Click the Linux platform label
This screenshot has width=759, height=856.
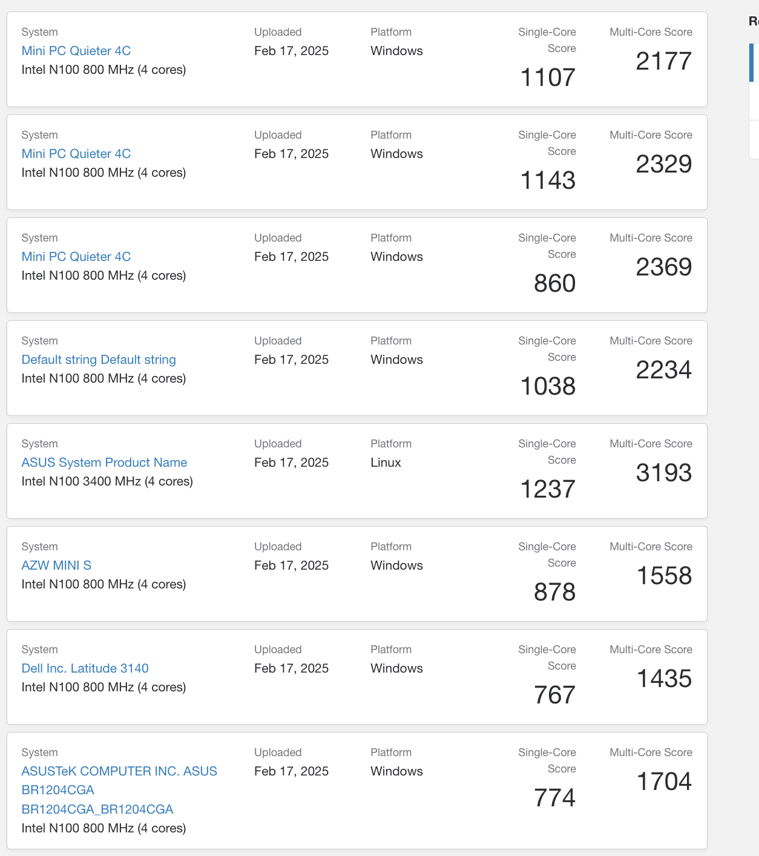click(386, 463)
